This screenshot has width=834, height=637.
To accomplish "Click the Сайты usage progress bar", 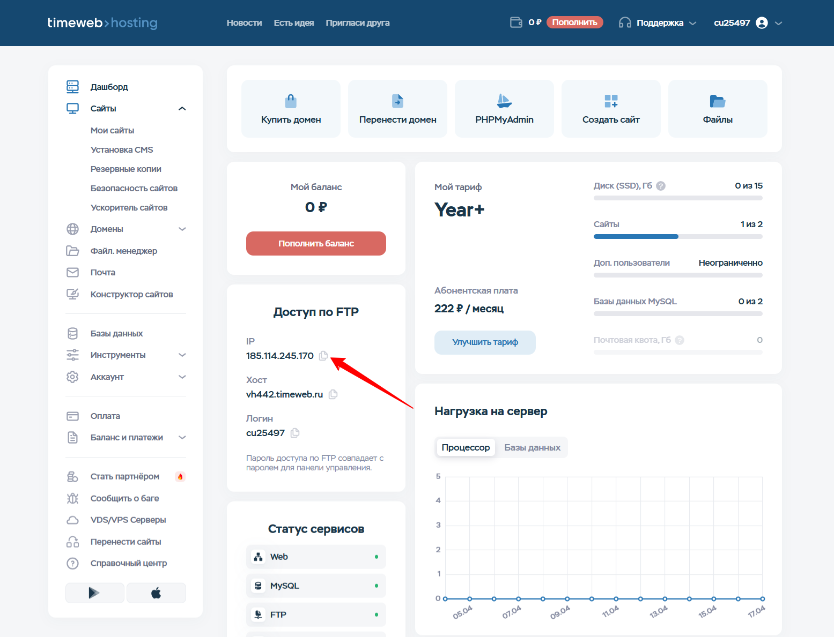I will [678, 236].
